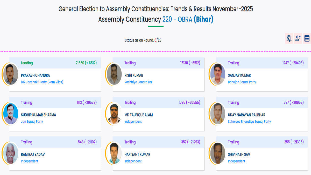Click Sudhir Kumar Sharma's photo

point(11,114)
